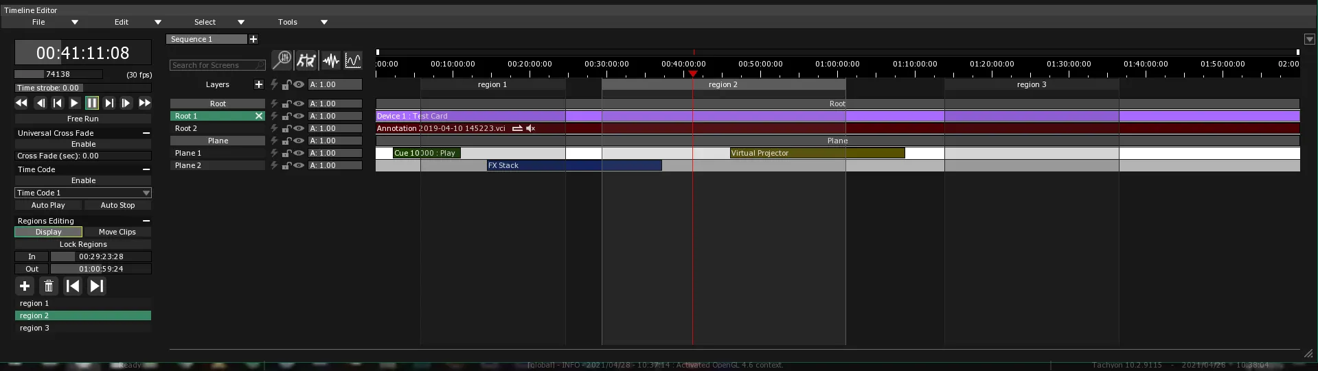Toggle the audio waveform display icon
The width and height of the screenshot is (1318, 371).
pyautogui.click(x=331, y=60)
